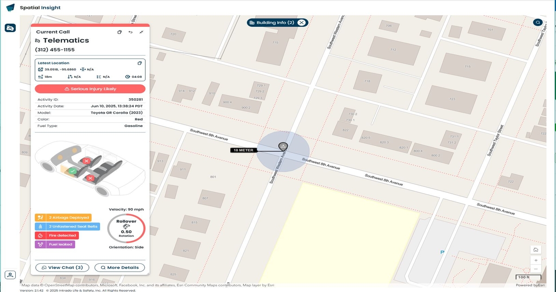The image size is (556, 292).
Task: Open More Details
Action: coord(120,267)
